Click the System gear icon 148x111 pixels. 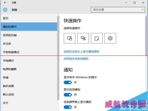point(5,10)
